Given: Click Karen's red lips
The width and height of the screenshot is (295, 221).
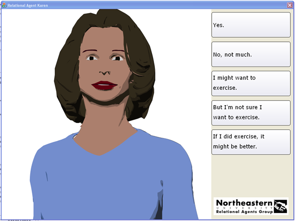Looking at the screenshot, I should tap(104, 86).
